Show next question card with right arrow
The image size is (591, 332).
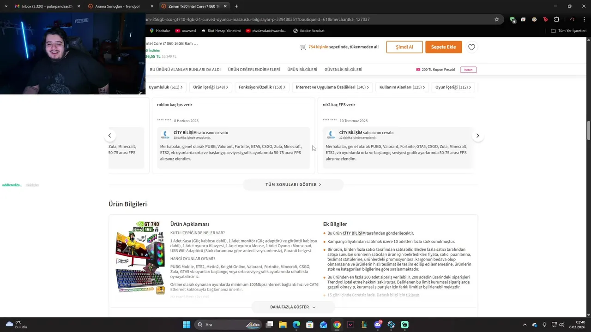[477, 136]
